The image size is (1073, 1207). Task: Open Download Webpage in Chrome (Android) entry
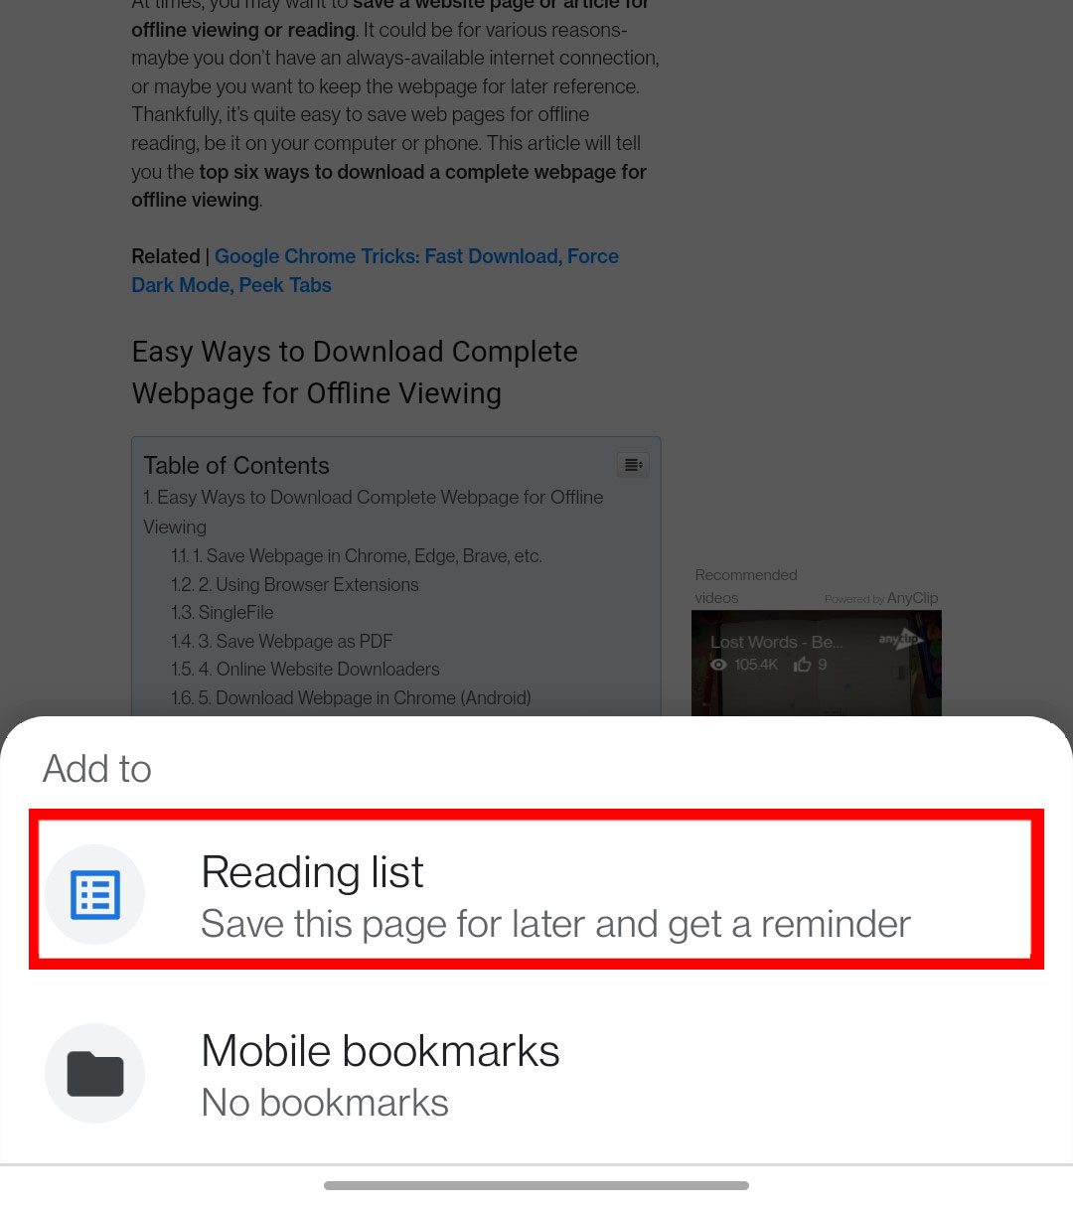(x=351, y=698)
